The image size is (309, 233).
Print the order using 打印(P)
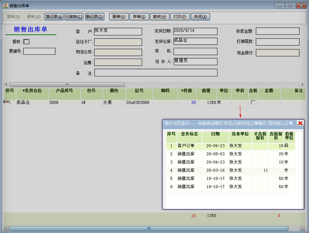click(x=180, y=17)
